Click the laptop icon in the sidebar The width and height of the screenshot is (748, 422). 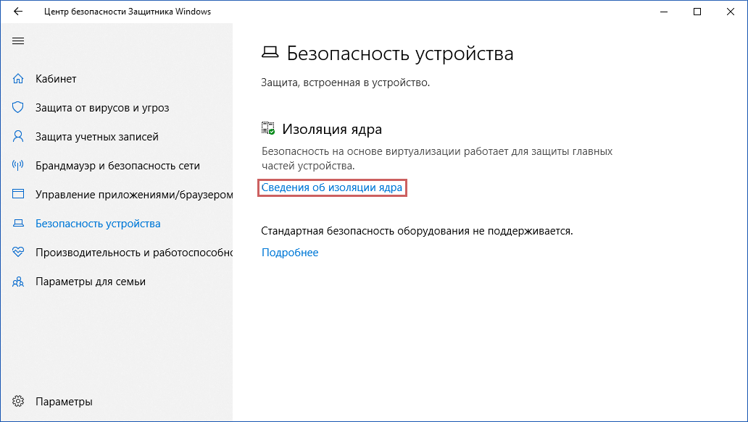18,223
